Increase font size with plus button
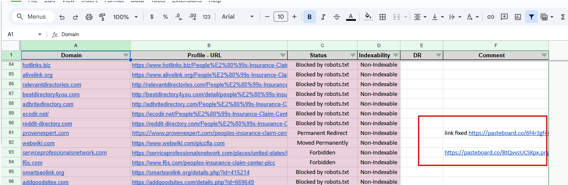Viewport: 568px width, 185px height. (x=294, y=17)
